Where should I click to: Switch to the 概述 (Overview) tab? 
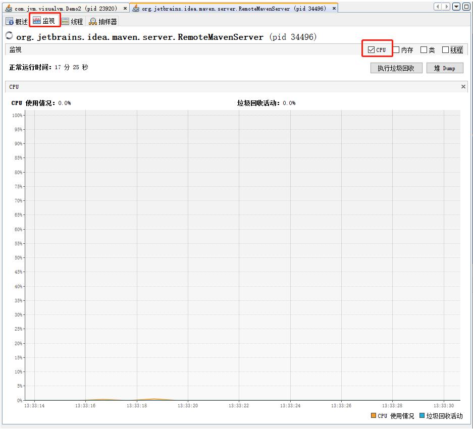[x=17, y=22]
